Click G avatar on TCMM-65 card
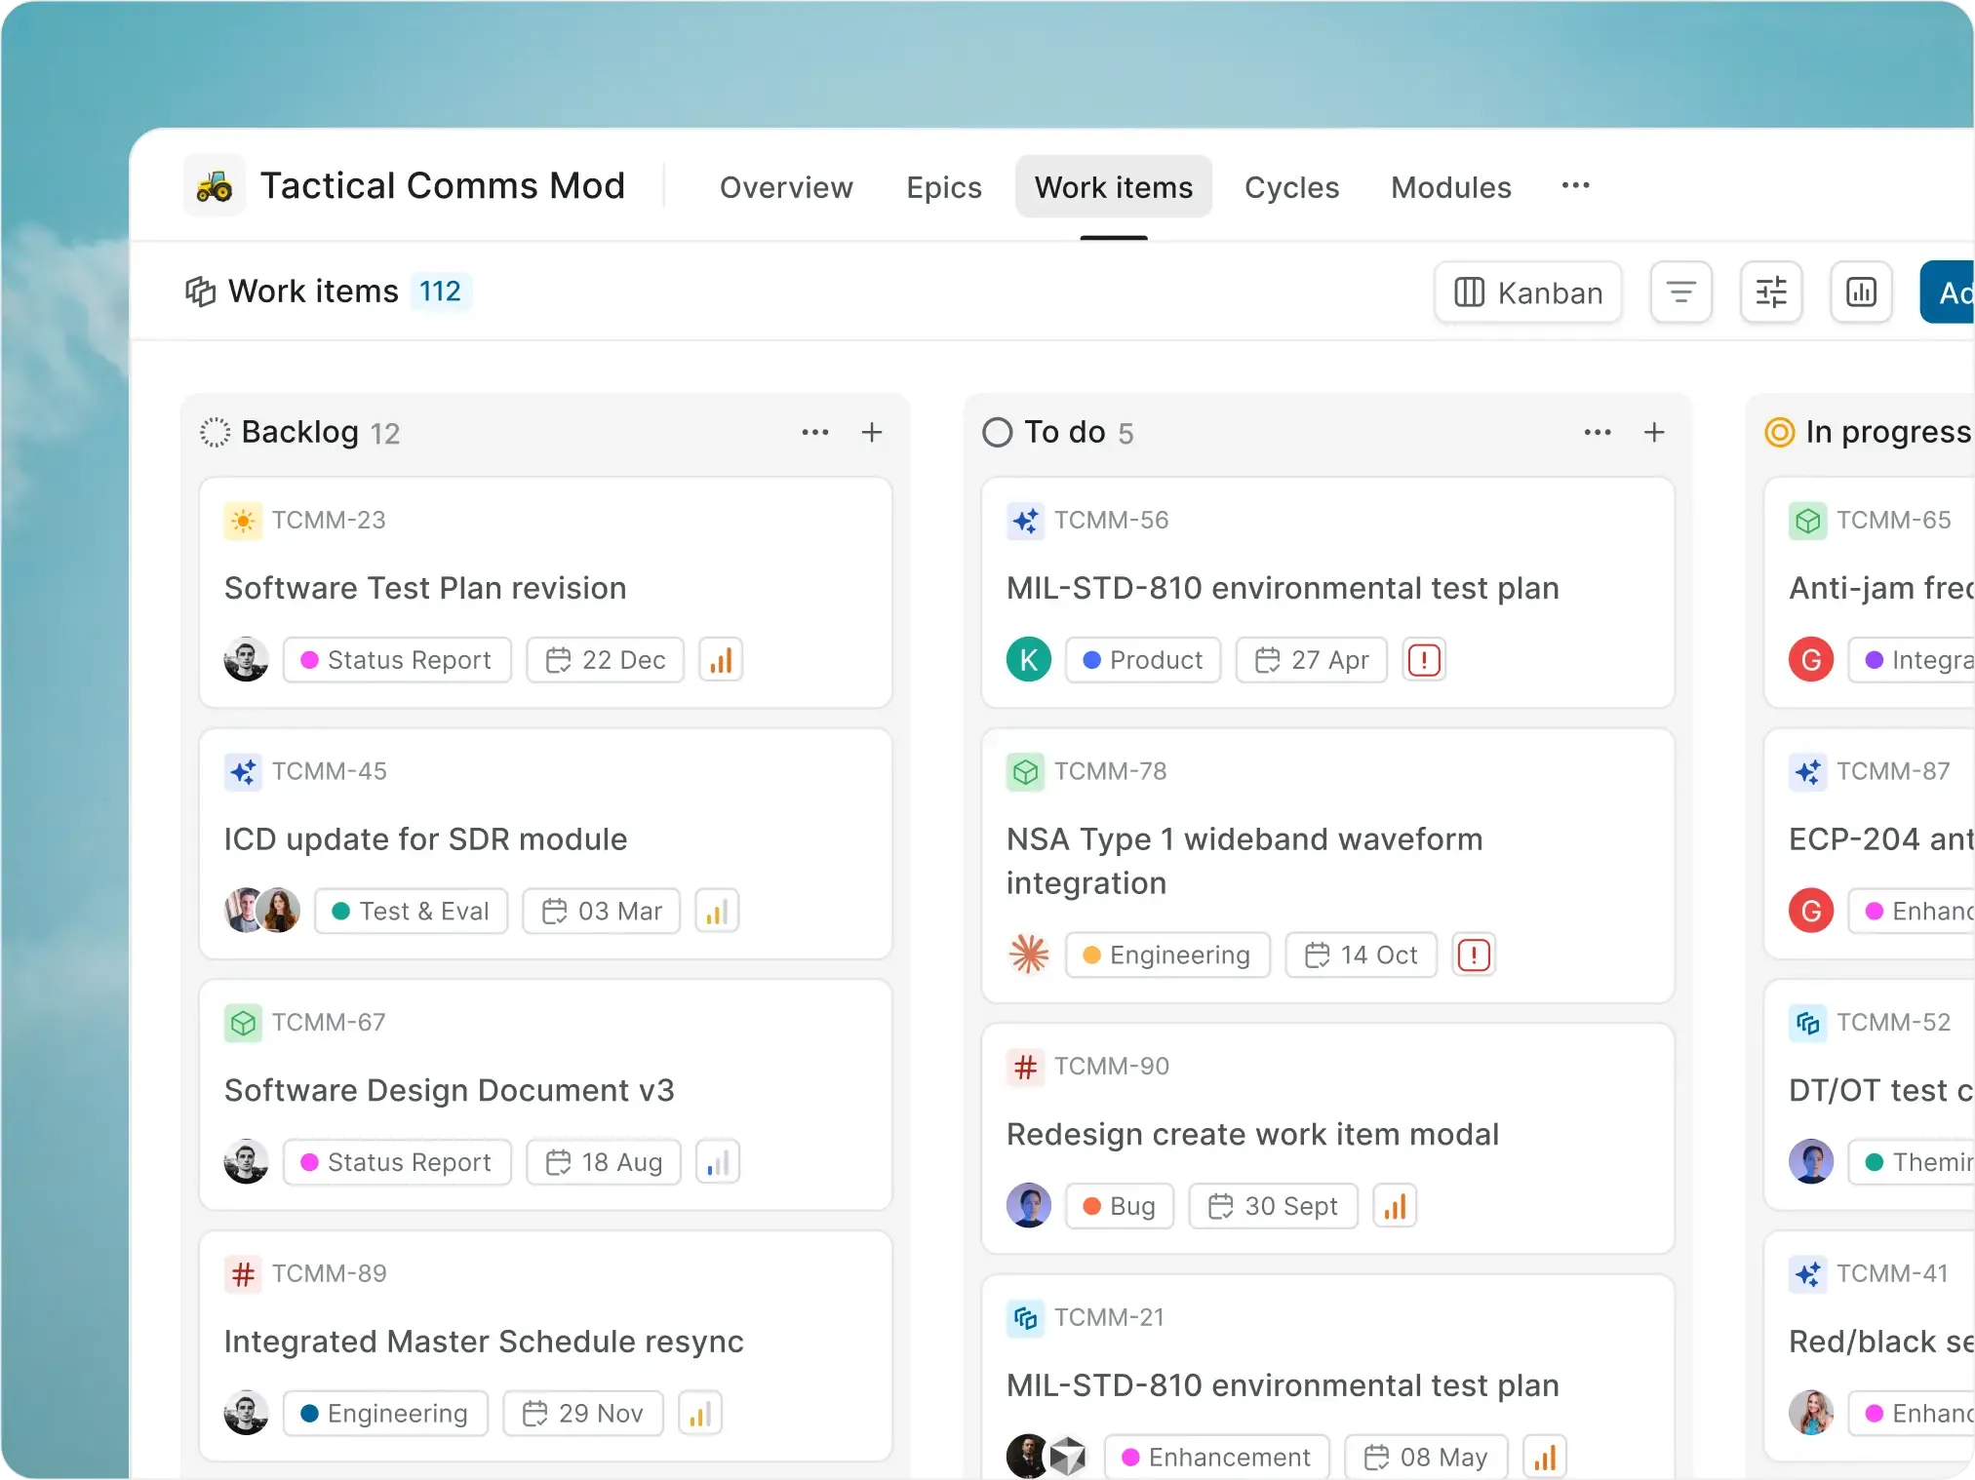Image resolution: width=1975 pixels, height=1480 pixels. (x=1811, y=660)
